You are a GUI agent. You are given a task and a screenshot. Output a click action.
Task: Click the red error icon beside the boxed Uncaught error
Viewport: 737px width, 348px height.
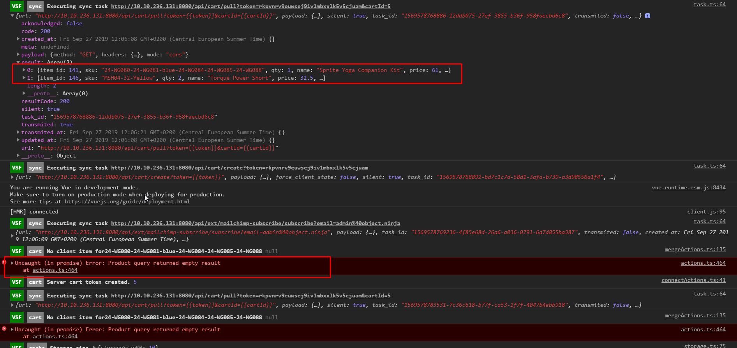4,262
